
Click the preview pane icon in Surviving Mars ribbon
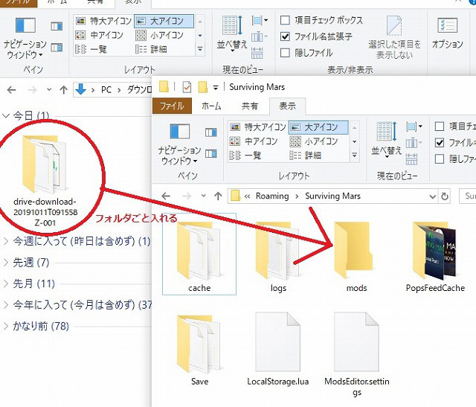210,132
